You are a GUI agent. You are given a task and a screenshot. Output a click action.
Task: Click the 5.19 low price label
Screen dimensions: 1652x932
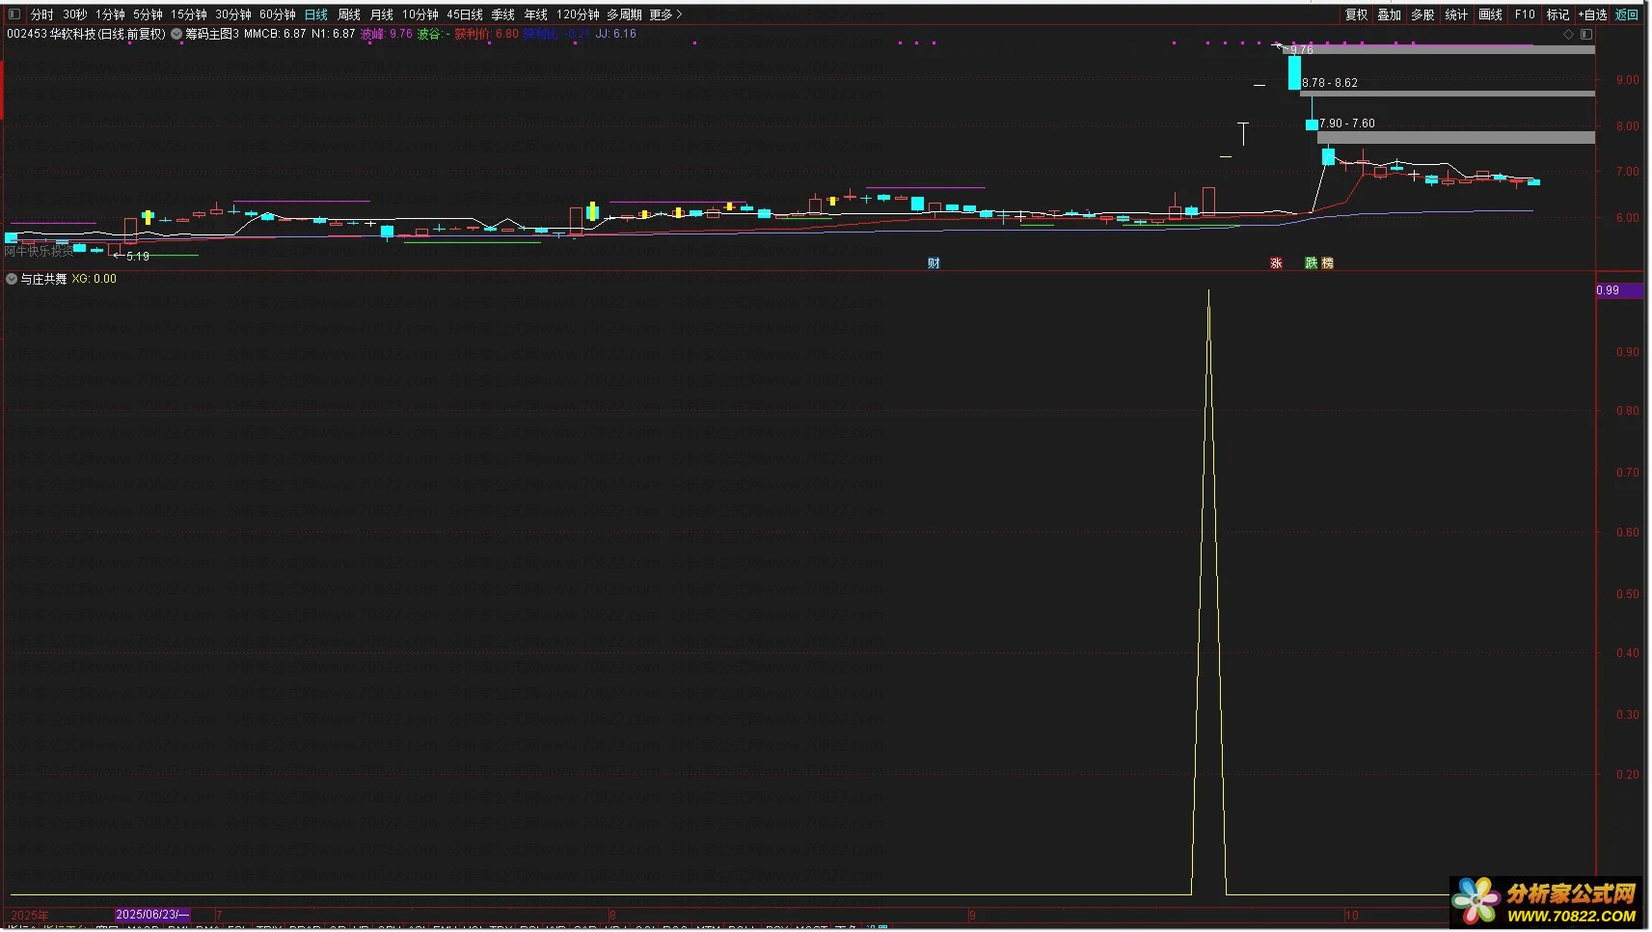138,257
